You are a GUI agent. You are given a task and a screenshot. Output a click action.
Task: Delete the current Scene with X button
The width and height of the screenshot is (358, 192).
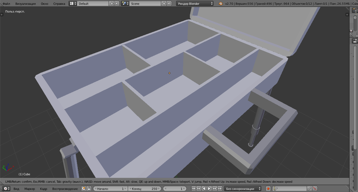(169, 3)
